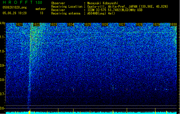Viewport: 180px width, 114px height.
Task: Click the 0.9 kHz axis label
Action: coord(3,66)
